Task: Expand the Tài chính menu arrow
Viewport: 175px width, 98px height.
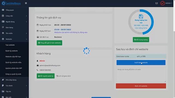Action: point(27,86)
